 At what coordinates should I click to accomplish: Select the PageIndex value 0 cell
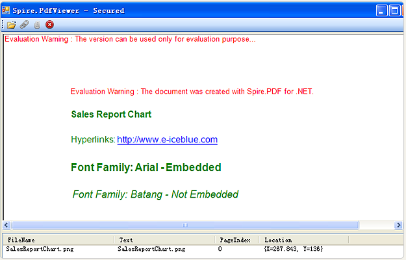point(220,249)
